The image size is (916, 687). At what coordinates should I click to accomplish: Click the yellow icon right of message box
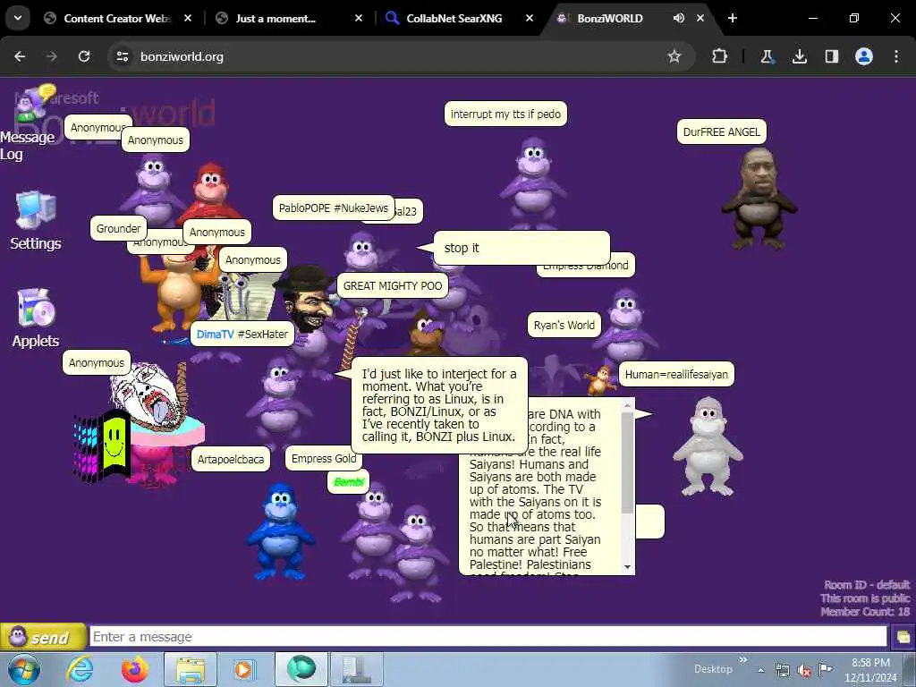(x=903, y=637)
